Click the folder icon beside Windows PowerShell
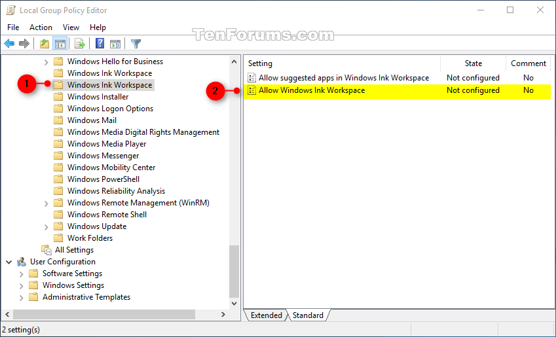The width and height of the screenshot is (556, 337). (x=58, y=179)
